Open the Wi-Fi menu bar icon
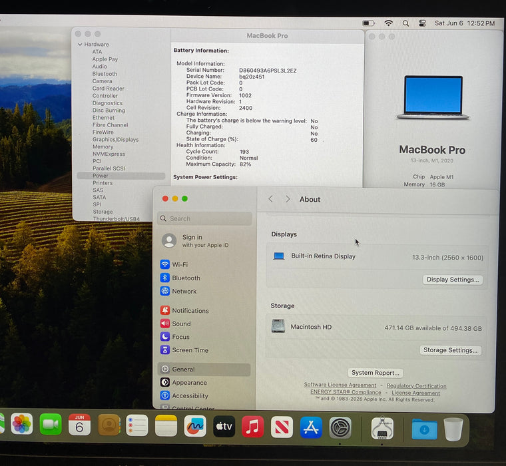506x466 pixels. click(389, 23)
